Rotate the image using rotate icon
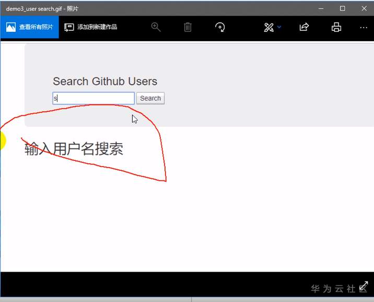374x302 pixels. [x=220, y=27]
